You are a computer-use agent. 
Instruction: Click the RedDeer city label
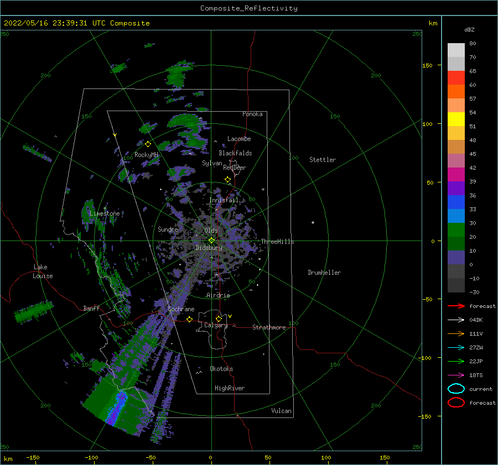(235, 168)
